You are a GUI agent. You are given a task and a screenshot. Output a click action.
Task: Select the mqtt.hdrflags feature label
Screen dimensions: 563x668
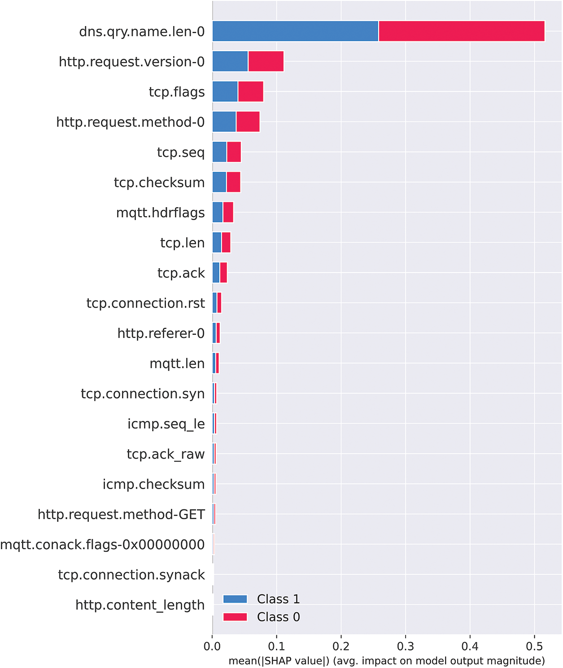click(x=161, y=213)
